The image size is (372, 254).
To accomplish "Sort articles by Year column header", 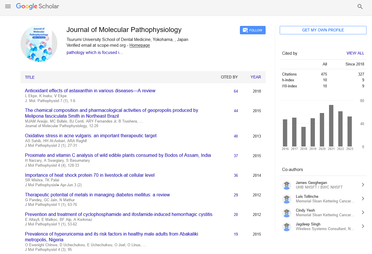I will [x=255, y=77].
